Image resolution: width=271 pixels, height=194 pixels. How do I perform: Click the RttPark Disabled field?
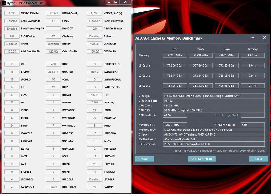(x=53, y=44)
